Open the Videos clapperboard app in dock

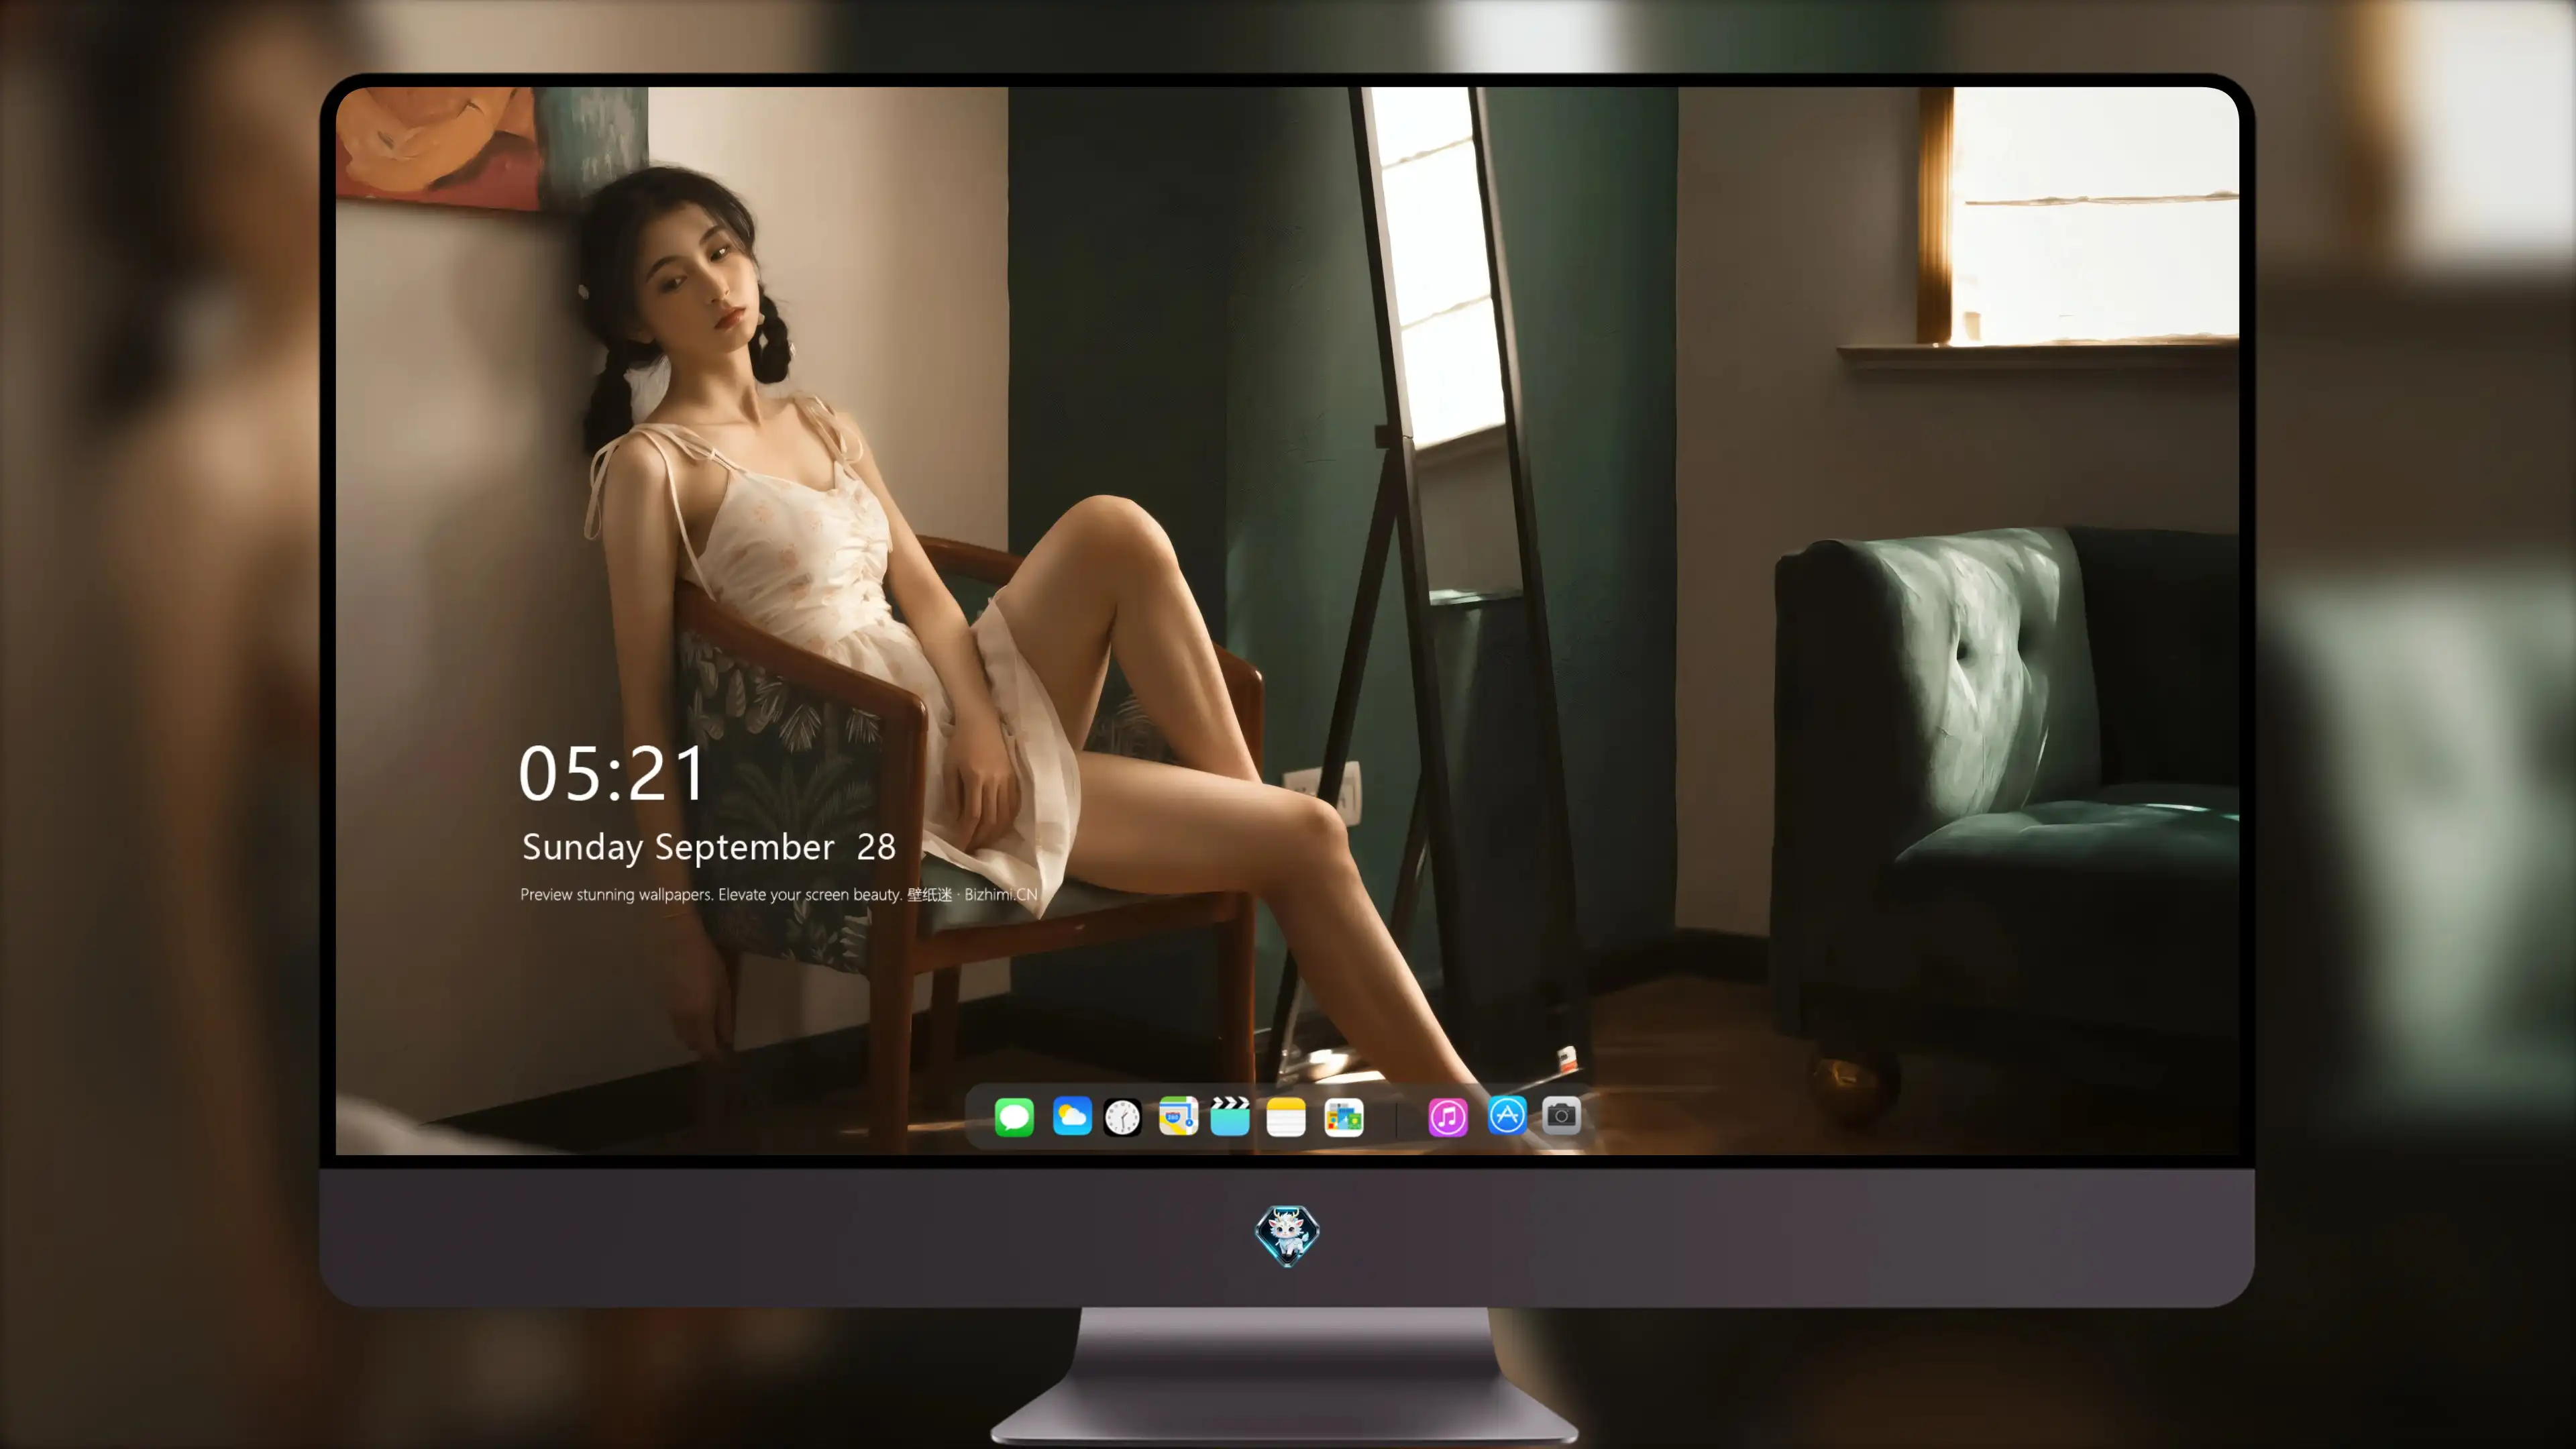[x=1230, y=1116]
